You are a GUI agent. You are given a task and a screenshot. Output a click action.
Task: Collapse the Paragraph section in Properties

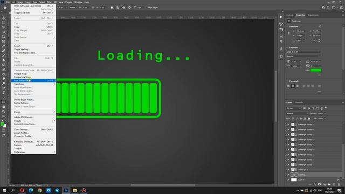point(287,81)
